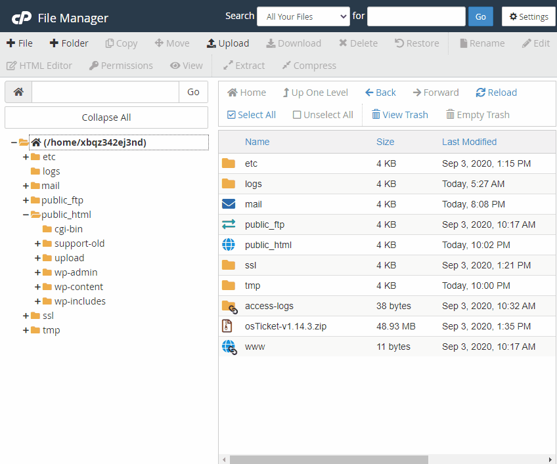557x464 pixels.
Task: Reload the file listing
Action: [x=497, y=93]
